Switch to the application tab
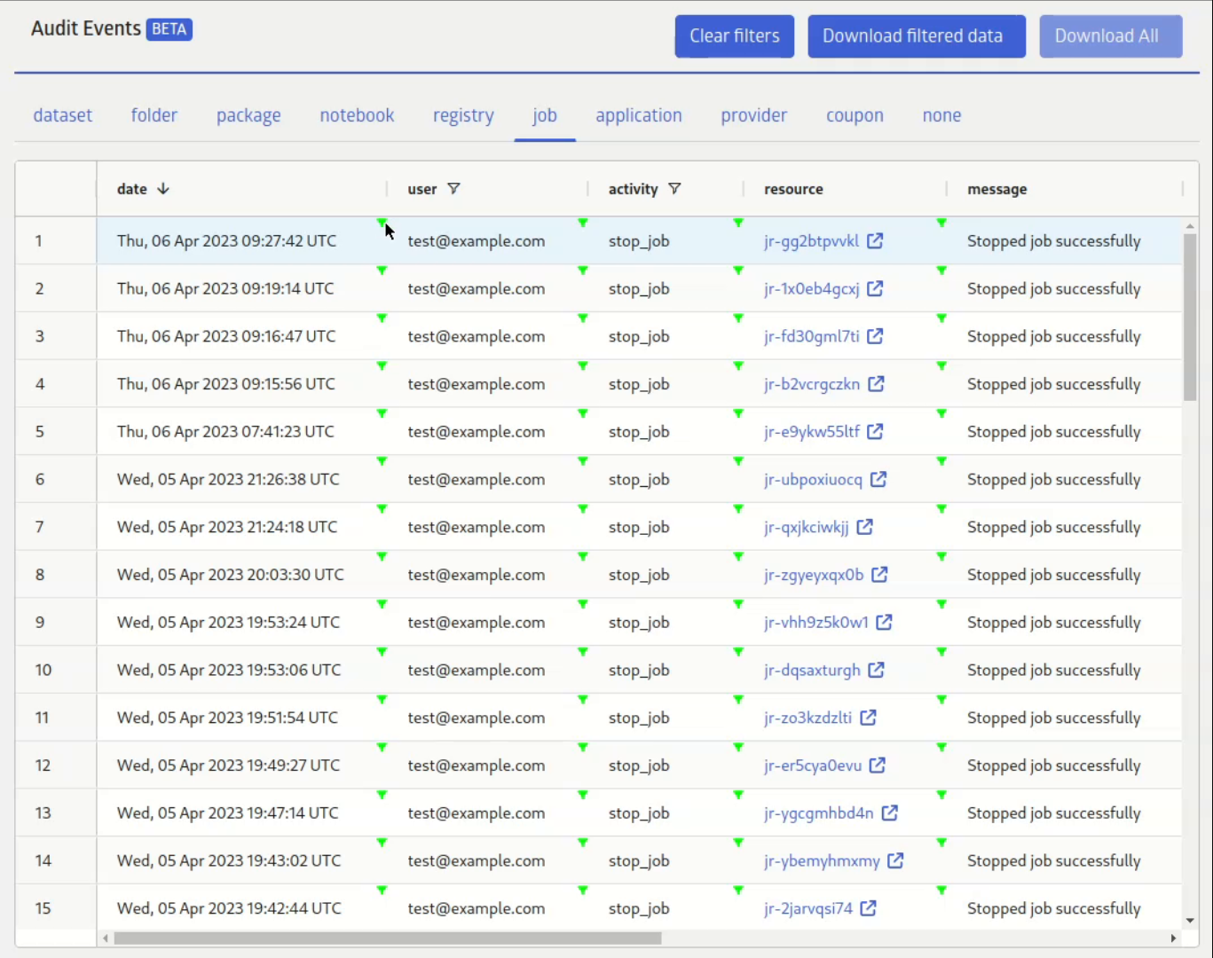Image resolution: width=1213 pixels, height=958 pixels. (x=639, y=115)
